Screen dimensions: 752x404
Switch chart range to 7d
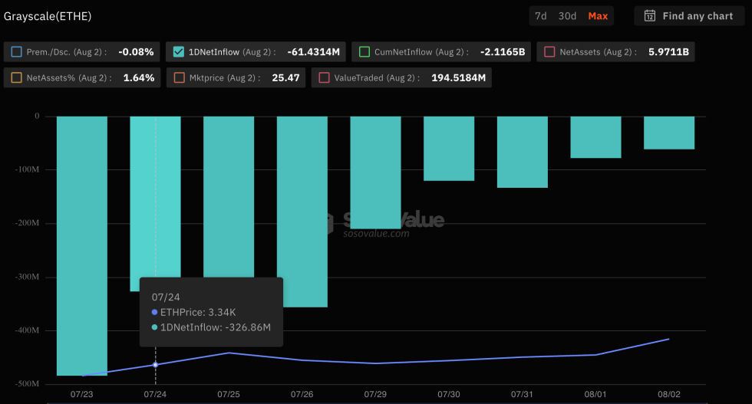(540, 16)
